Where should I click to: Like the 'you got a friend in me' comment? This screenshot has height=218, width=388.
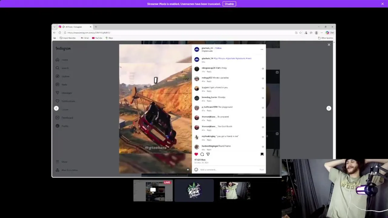click(263, 137)
